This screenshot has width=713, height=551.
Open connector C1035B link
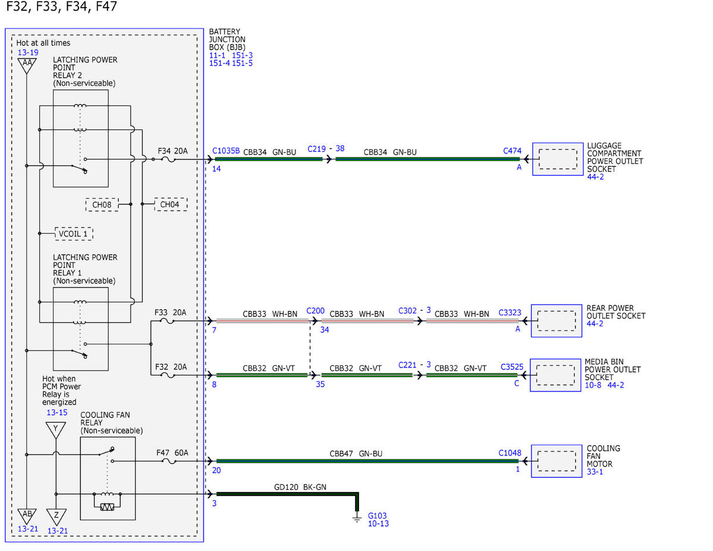tap(226, 151)
